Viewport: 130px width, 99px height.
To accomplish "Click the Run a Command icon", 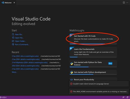I will pyautogui.click(x=13, y=45).
